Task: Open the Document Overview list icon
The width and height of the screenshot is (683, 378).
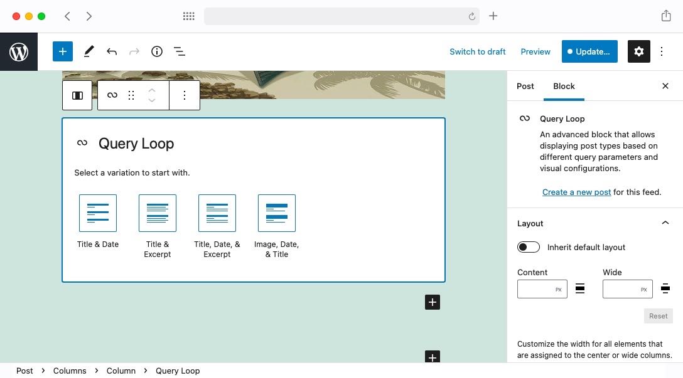Action: (x=179, y=51)
